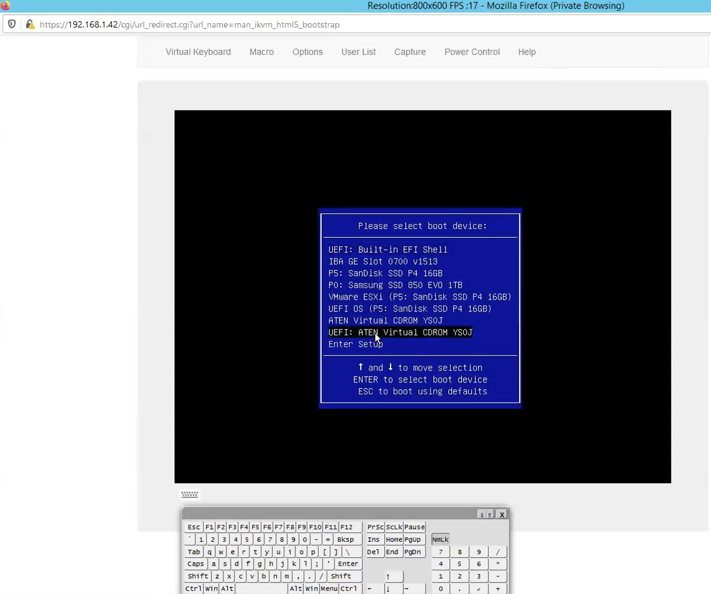Click the tracking protection shield icon
The width and height of the screenshot is (711, 594).
point(12,24)
